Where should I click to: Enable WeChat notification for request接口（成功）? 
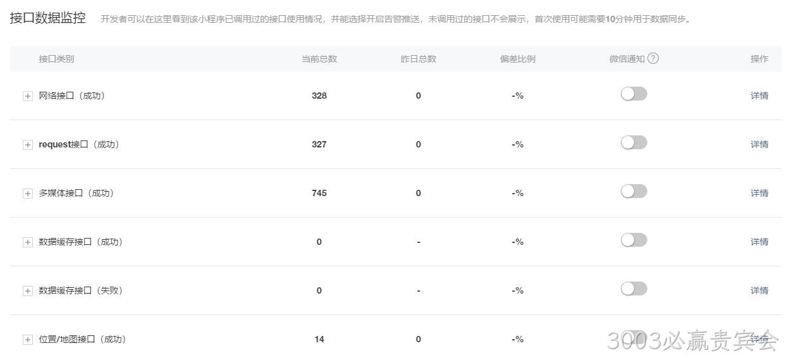633,142
